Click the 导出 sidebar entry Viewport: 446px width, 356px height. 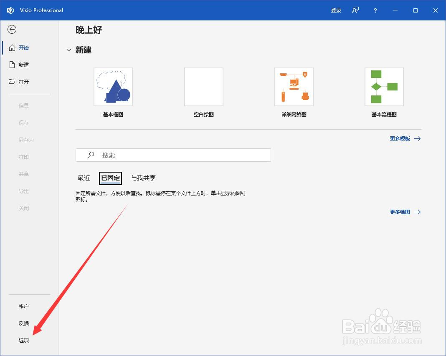[x=24, y=191]
